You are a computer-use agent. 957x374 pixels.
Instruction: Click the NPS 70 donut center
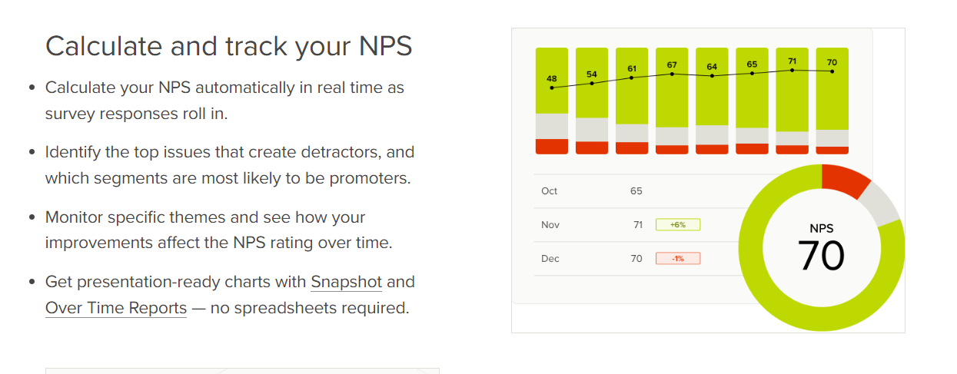click(821, 249)
